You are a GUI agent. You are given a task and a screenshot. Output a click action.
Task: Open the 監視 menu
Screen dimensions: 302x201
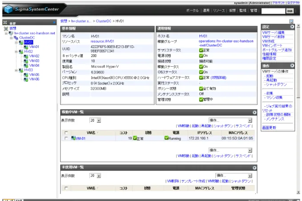click(243, 11)
